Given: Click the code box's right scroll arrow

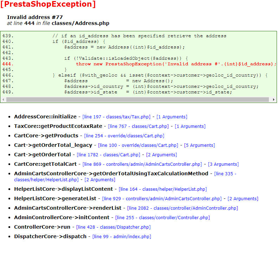Looking at the screenshot, I should [274, 100].
